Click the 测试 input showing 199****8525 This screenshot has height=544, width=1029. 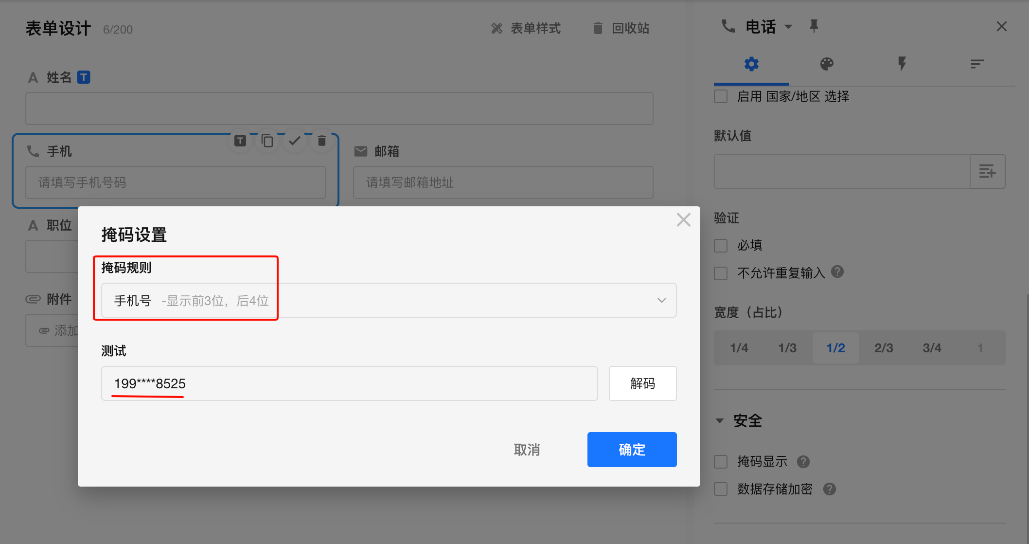pos(349,383)
